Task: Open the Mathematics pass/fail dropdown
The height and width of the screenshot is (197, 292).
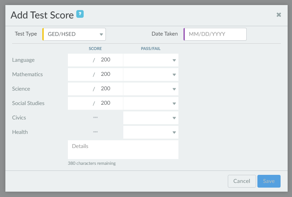Action: pos(151,75)
